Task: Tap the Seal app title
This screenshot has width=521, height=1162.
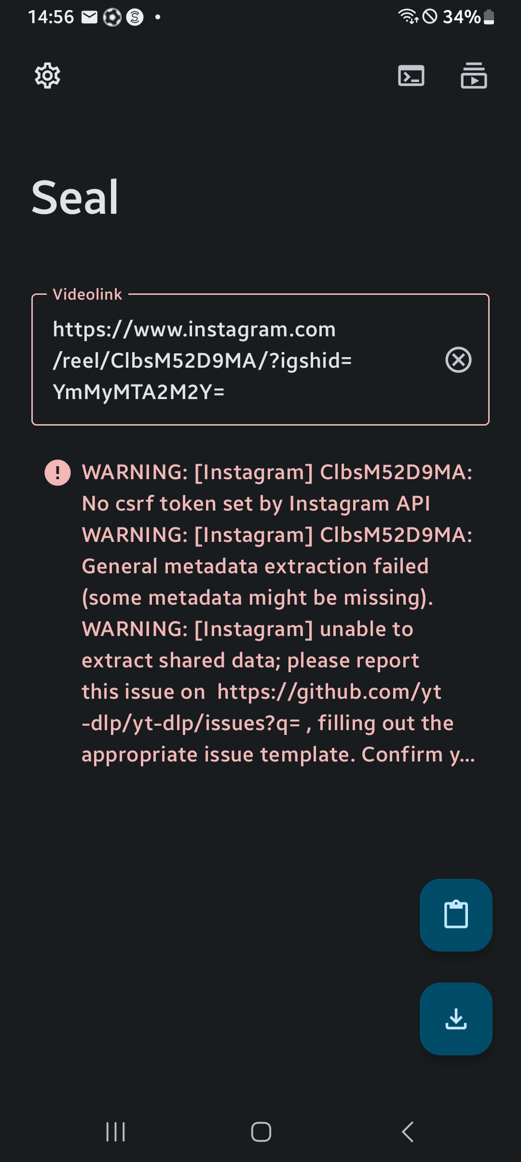Action: coord(76,197)
